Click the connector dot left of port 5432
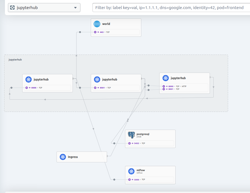 (114, 143)
